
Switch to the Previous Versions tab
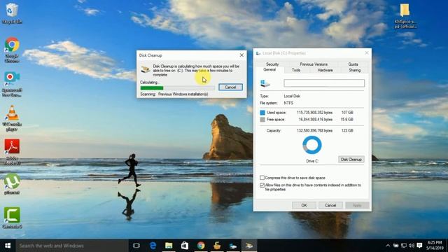pos(314,64)
